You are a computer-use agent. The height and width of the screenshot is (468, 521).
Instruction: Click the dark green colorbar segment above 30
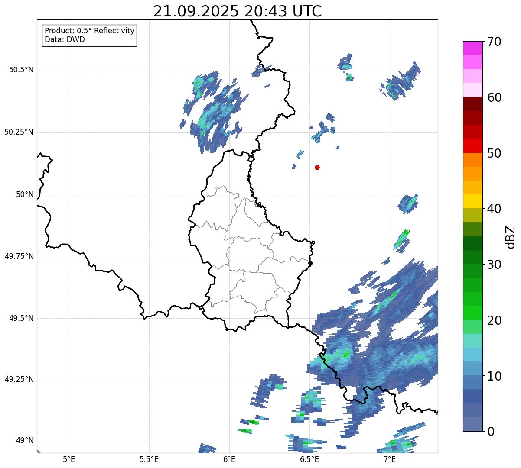(x=473, y=257)
